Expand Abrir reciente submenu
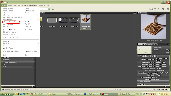 (x=20, y=19)
